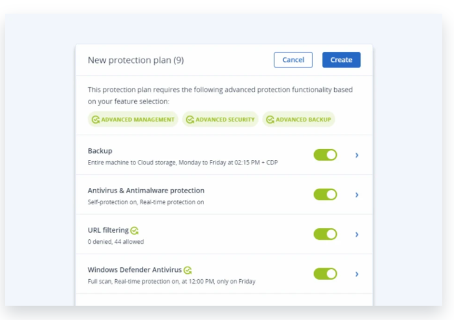Open URL filtering details chevron
This screenshot has height=320, width=454.
[357, 234]
